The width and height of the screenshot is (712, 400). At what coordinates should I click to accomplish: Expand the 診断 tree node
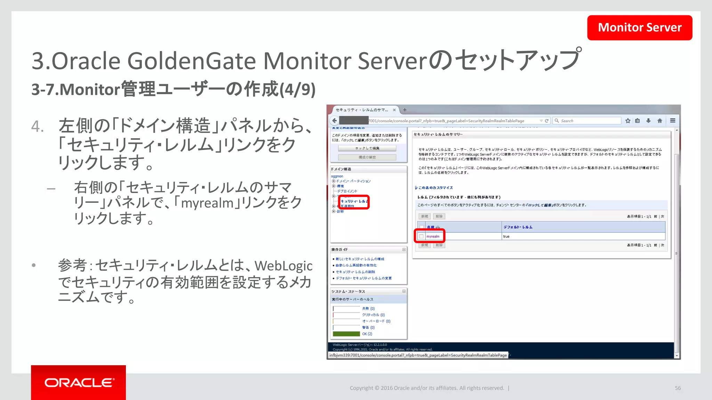coord(333,211)
